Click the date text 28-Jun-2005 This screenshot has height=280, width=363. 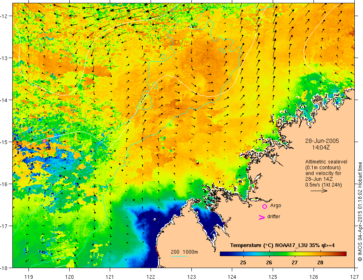[x=322, y=141]
